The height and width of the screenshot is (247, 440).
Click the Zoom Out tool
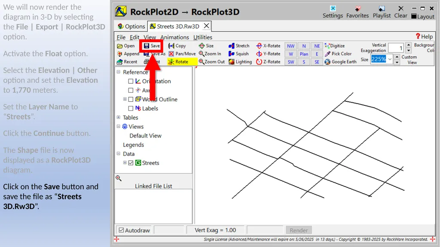coord(212,62)
